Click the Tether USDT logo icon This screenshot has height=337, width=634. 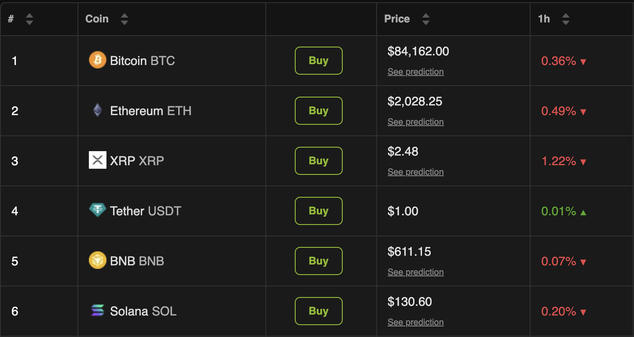(x=97, y=210)
